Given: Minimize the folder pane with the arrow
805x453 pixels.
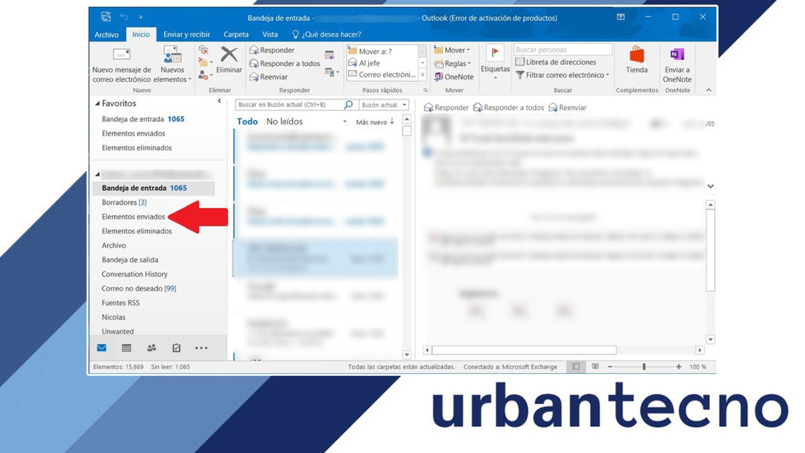Looking at the screenshot, I should tap(219, 101).
